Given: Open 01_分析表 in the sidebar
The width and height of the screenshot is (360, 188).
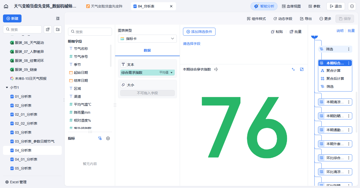Looking at the screenshot, I should point(32,96).
